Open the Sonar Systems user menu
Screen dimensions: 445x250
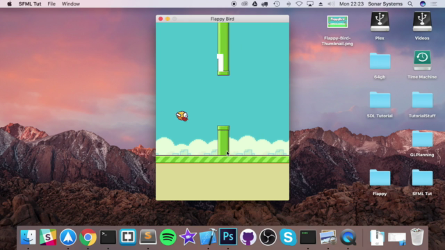pos(385,3)
